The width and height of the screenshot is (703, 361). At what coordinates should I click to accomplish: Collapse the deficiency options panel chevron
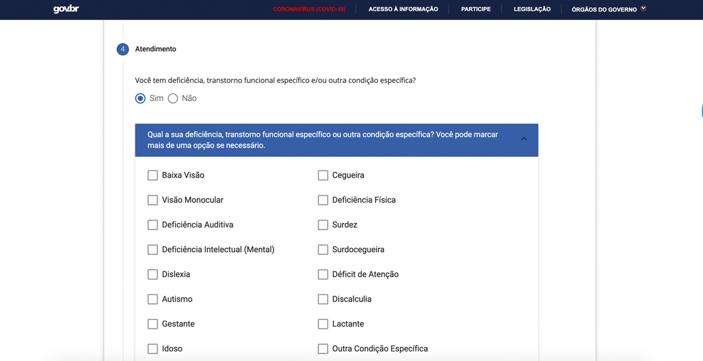pyautogui.click(x=523, y=139)
